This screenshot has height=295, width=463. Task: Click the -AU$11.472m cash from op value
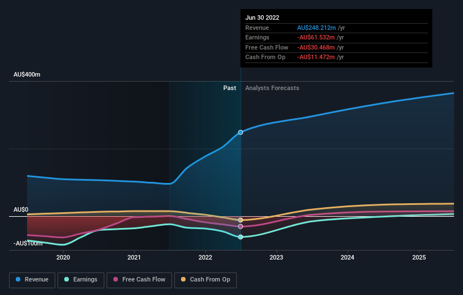coord(316,57)
